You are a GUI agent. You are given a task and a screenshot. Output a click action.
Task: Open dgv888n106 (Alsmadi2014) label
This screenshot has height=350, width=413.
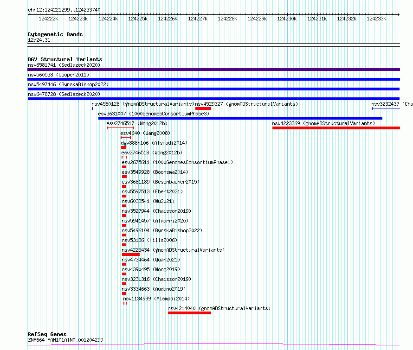(154, 143)
